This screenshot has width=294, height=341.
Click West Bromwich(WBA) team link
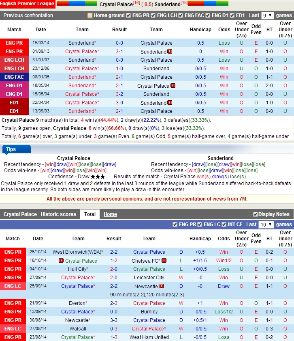point(77,252)
